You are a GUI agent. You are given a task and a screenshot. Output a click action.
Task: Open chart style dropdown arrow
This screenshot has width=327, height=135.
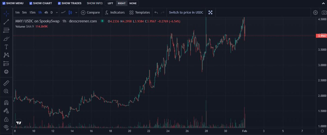76,12
